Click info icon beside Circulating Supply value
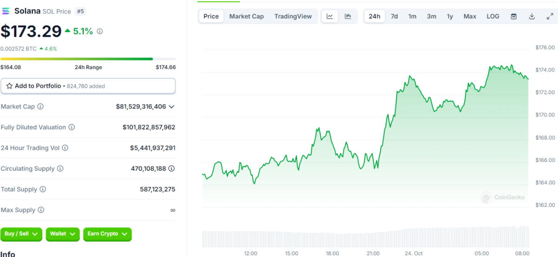 [172, 169]
